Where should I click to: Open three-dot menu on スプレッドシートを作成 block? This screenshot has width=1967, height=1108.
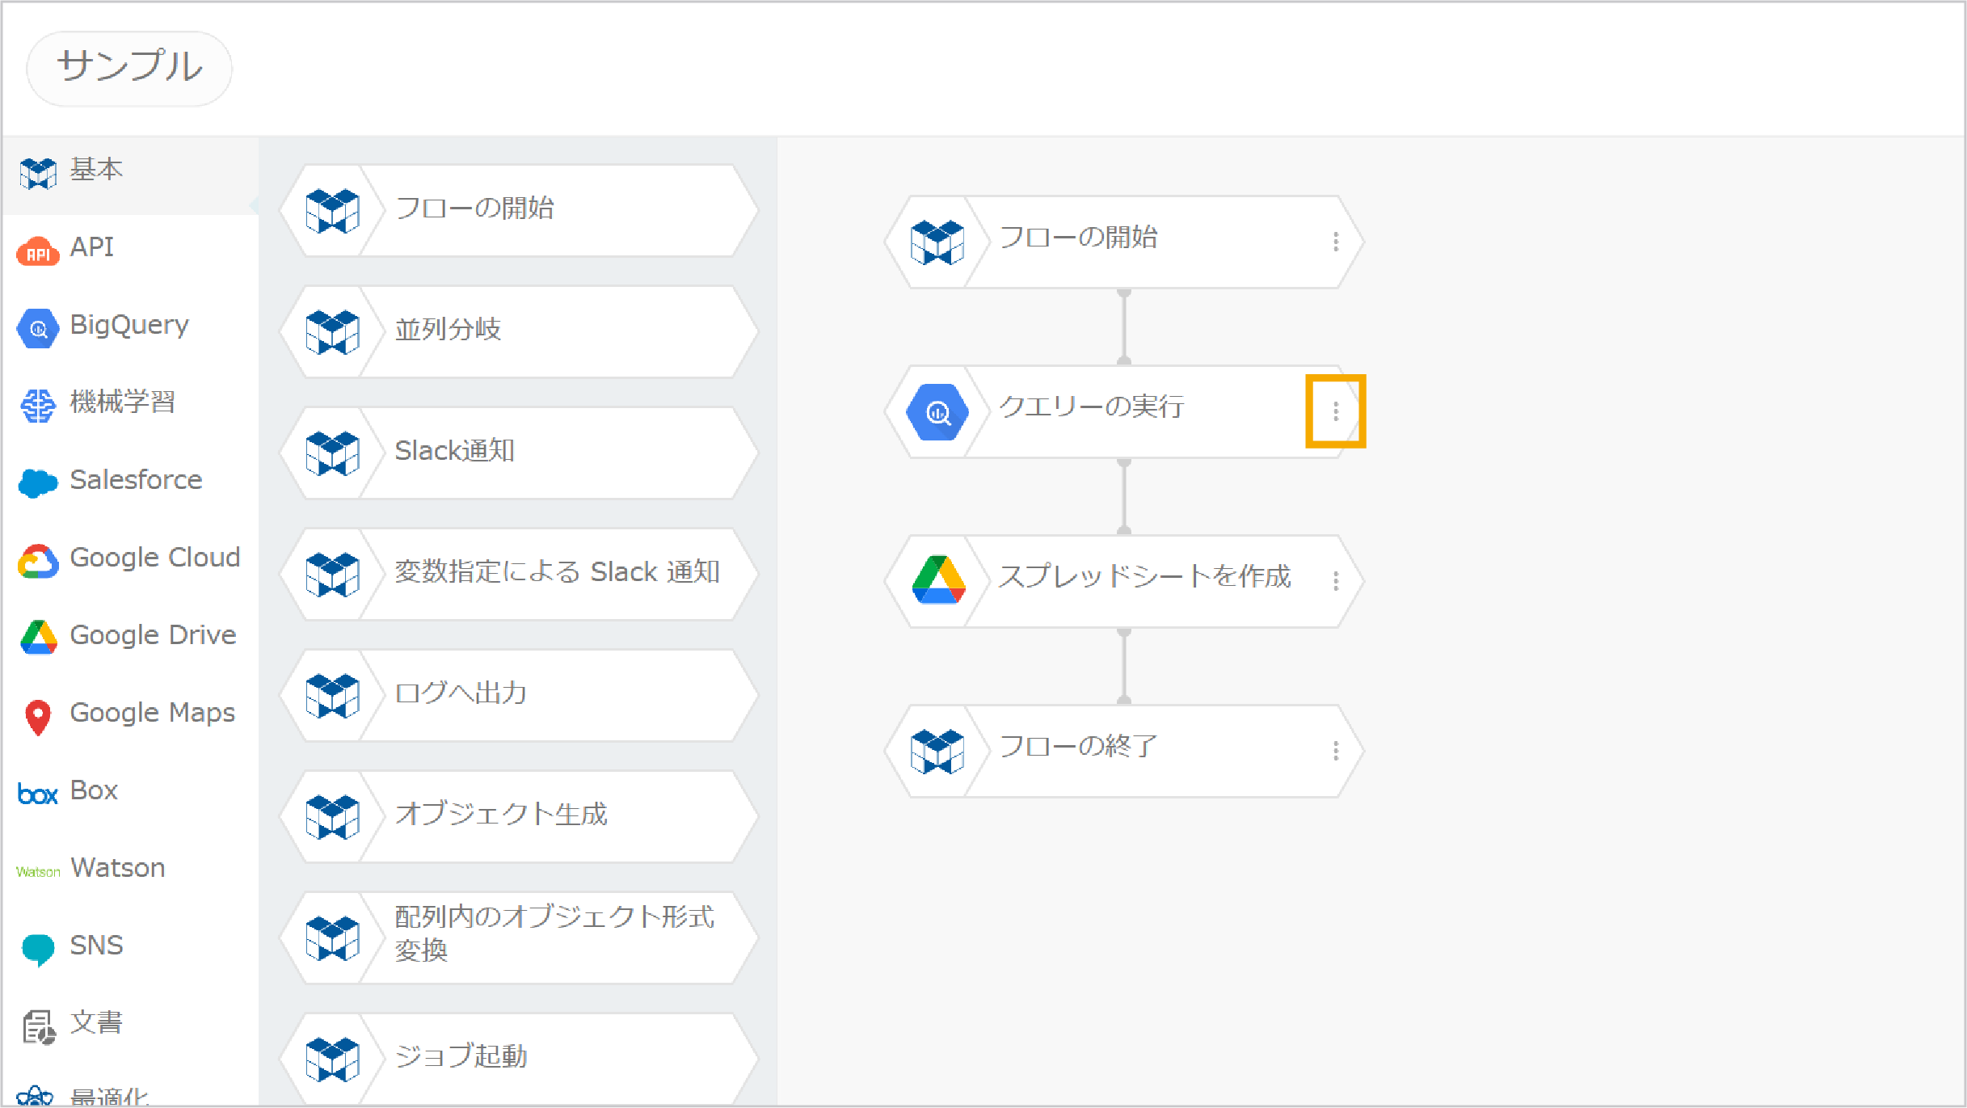point(1336,581)
